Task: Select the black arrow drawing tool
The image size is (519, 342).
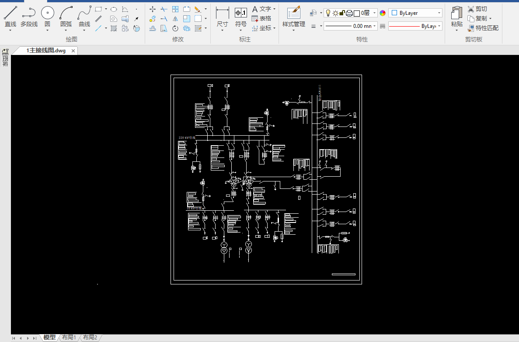Action: (136, 19)
